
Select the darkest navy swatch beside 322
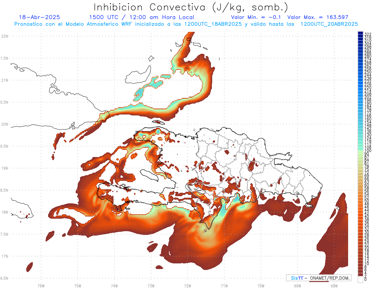click(x=360, y=33)
